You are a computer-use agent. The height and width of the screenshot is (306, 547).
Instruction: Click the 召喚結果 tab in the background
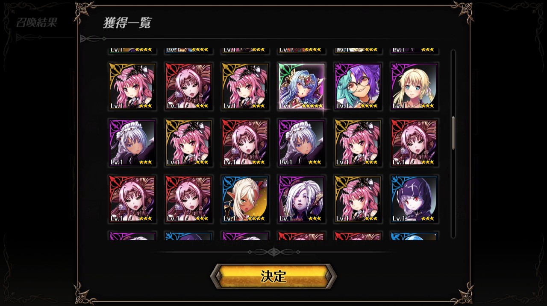click(x=36, y=23)
